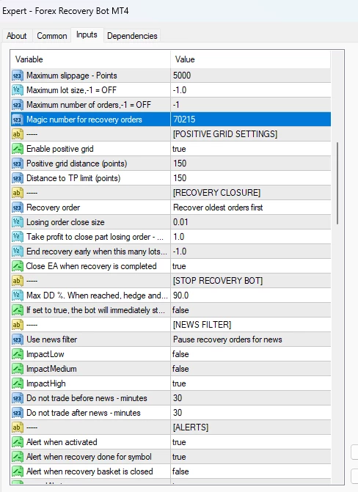Click the icon beside Magic number for recovery orders

tap(18, 120)
